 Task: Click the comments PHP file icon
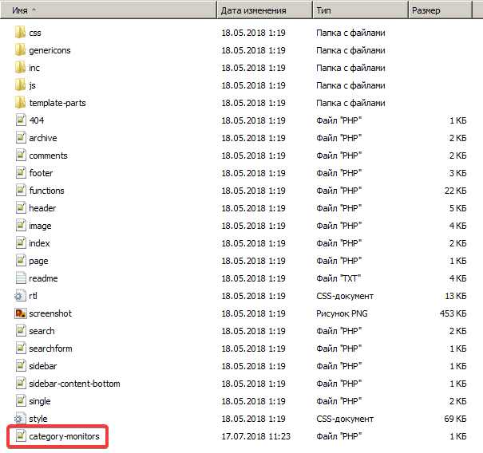(21, 155)
